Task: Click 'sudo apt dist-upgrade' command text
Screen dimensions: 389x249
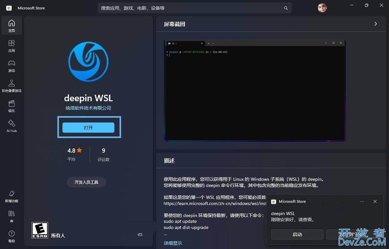Action: point(186,228)
